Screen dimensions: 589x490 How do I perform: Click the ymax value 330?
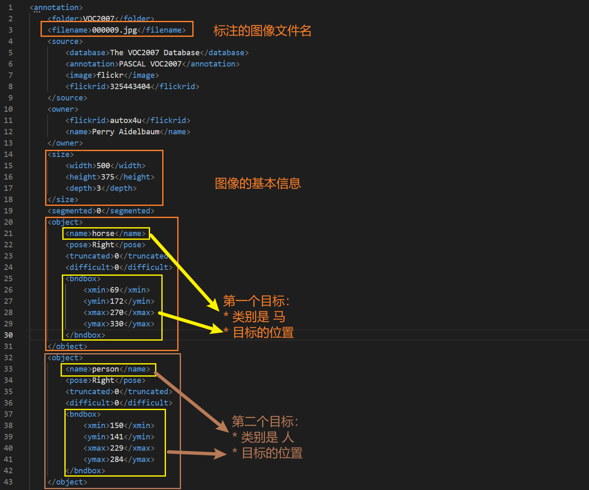click(117, 324)
